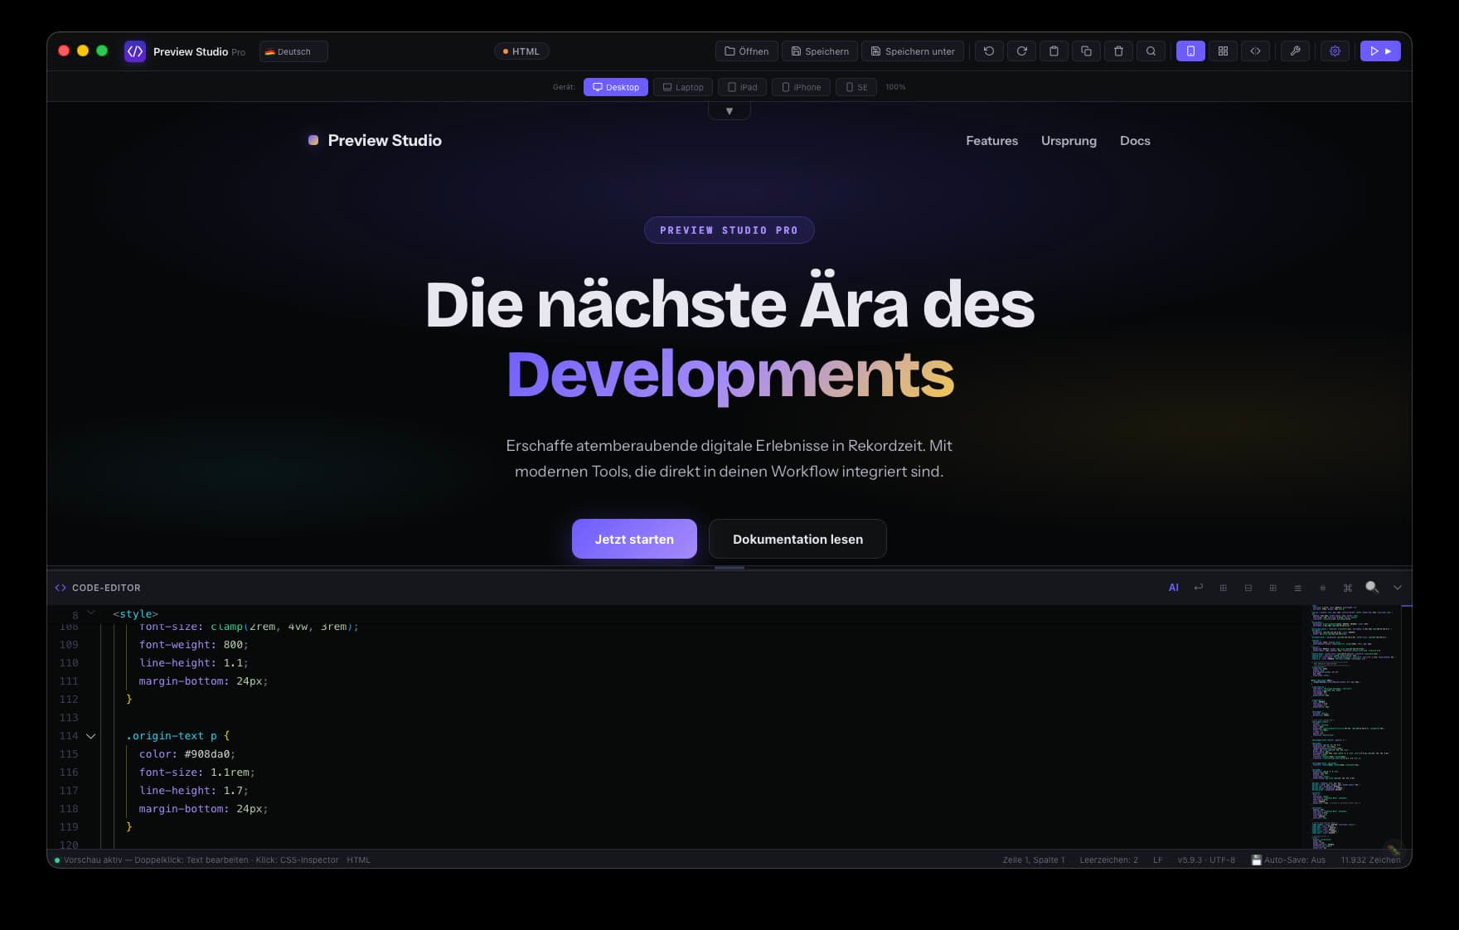Select the iPhone device tab
This screenshot has width=1459, height=930.
(801, 87)
